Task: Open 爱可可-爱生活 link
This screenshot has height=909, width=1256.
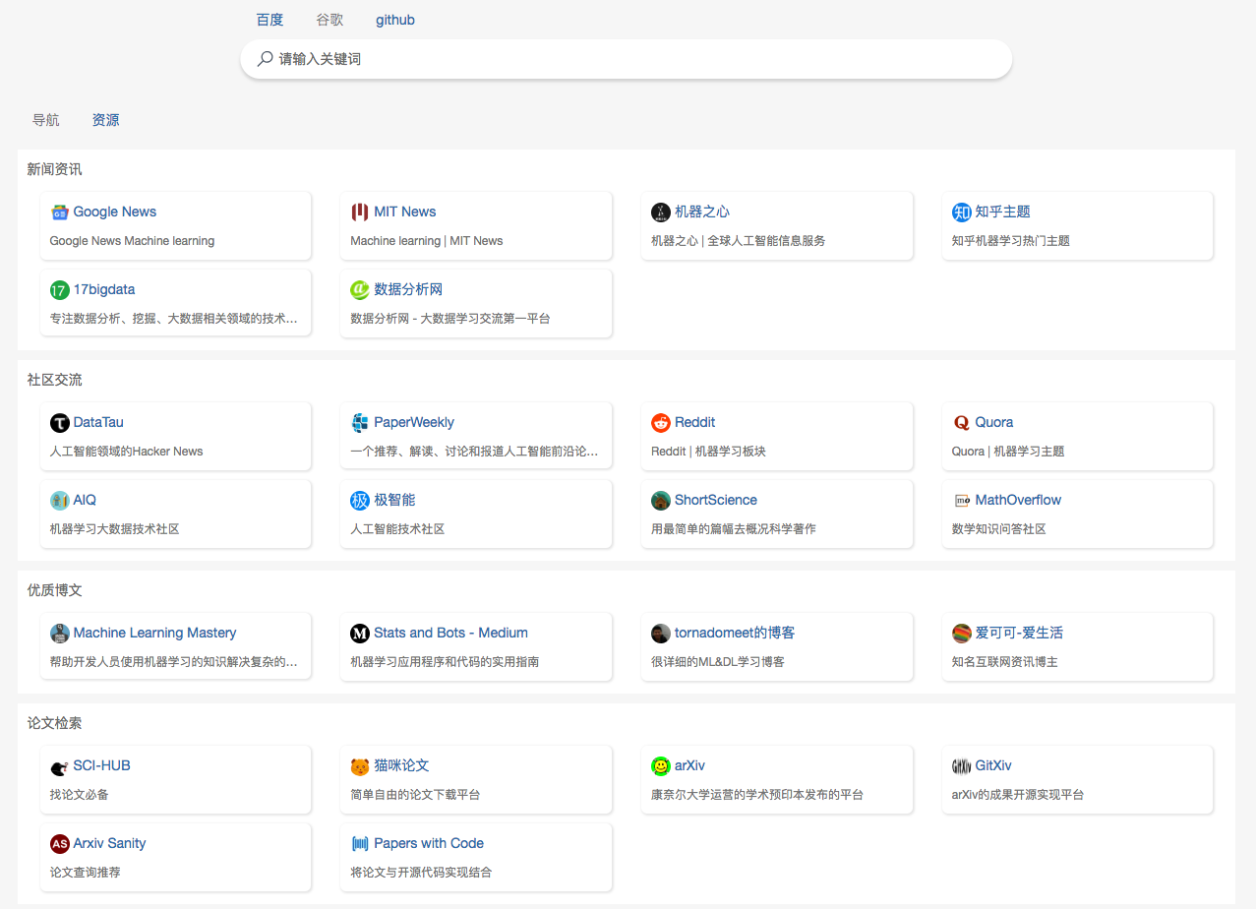Action: click(1019, 633)
